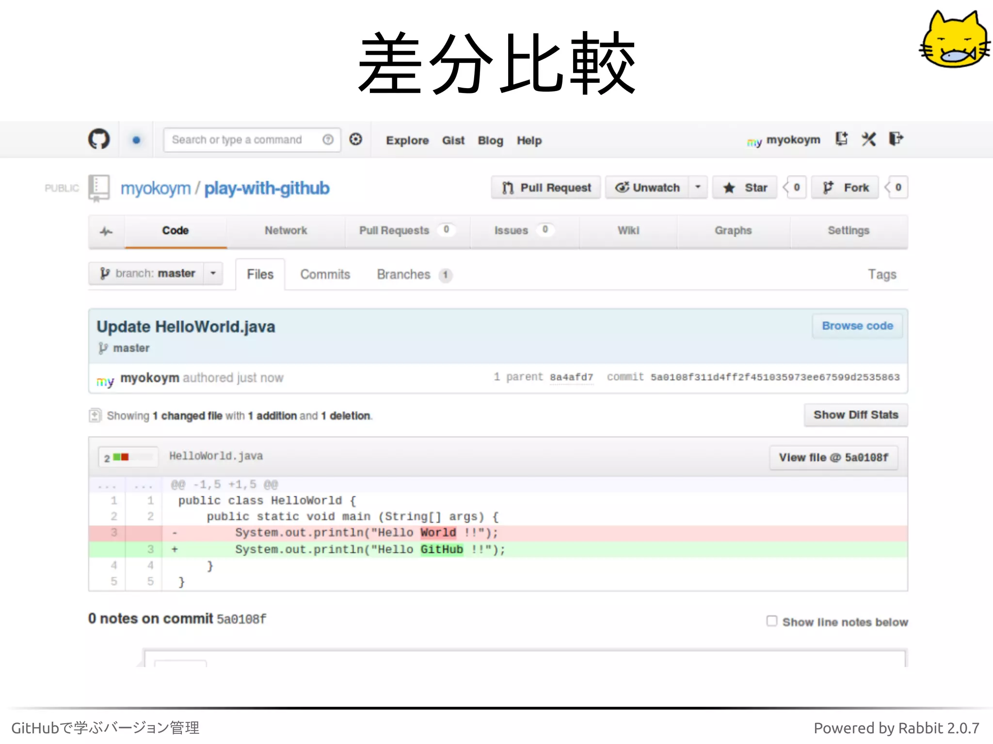Click the Fork button
The image size is (993, 744).
tap(845, 187)
